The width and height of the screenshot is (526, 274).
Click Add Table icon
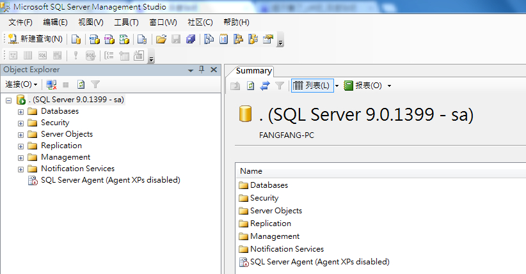point(124,56)
